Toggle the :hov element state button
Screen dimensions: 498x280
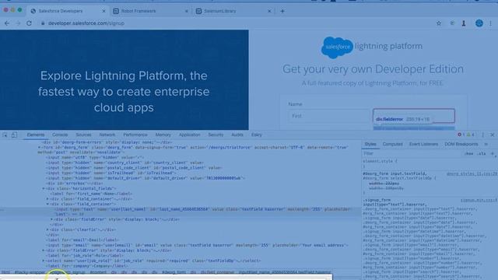[x=468, y=154]
